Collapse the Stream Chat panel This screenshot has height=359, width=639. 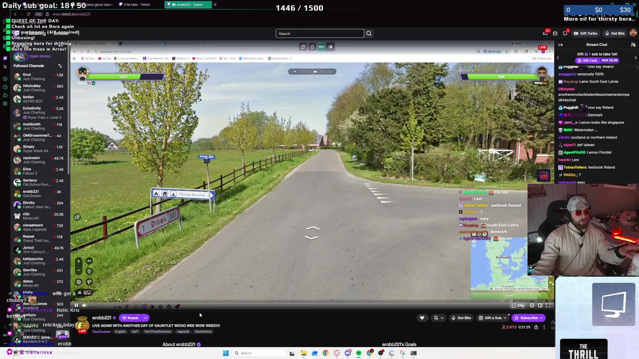[561, 45]
